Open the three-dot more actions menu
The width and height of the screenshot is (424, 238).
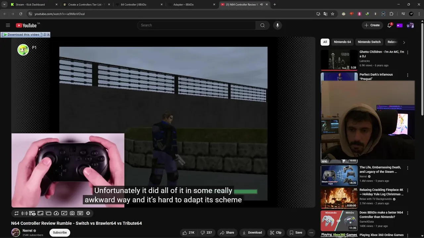(x=311, y=232)
